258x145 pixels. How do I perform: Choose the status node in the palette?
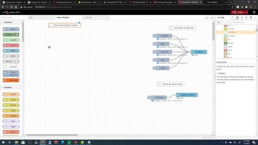pos(11,51)
